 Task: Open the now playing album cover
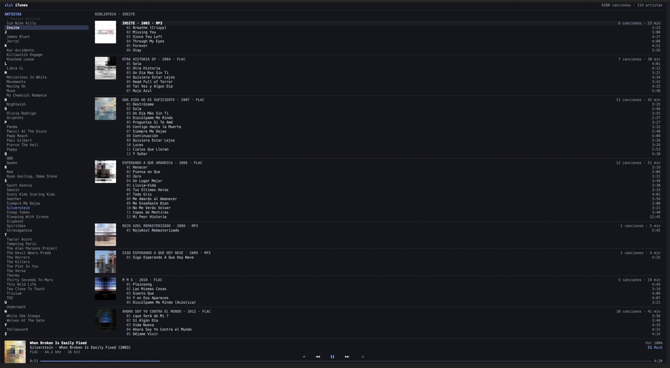(15, 352)
